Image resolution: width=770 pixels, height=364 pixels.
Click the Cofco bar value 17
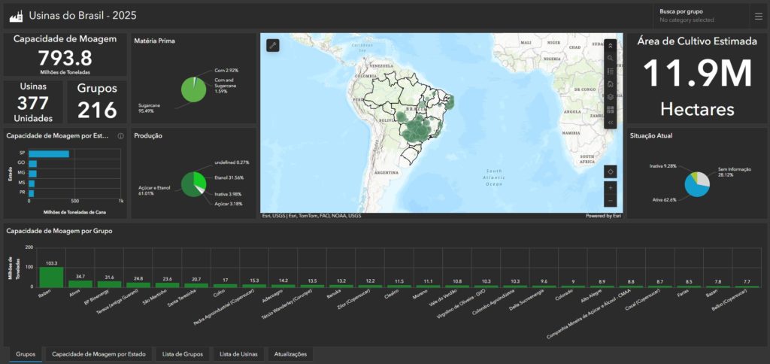coord(225,281)
